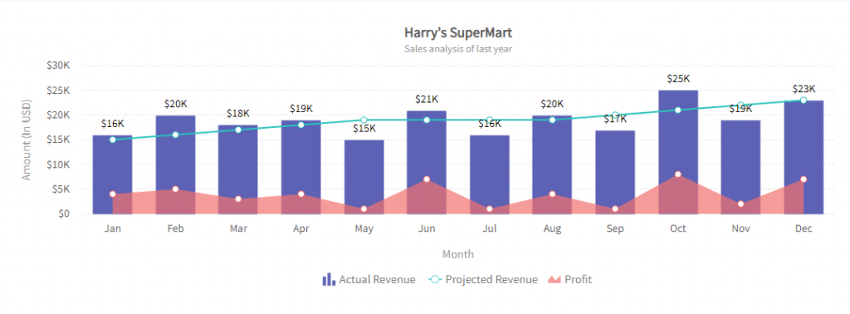Click the December projected revenue data point

[x=804, y=101]
